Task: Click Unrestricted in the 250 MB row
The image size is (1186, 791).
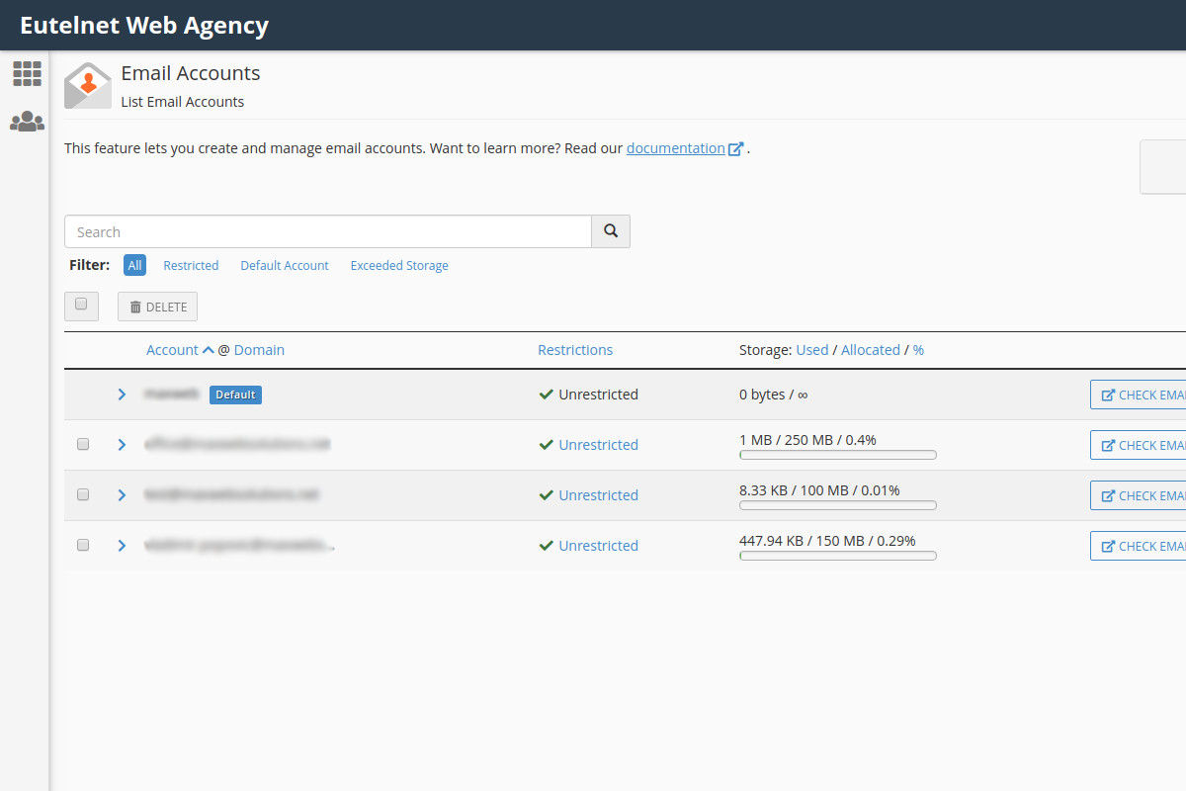Action: [599, 445]
